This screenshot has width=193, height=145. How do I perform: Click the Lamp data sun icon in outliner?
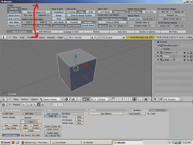point(174,60)
